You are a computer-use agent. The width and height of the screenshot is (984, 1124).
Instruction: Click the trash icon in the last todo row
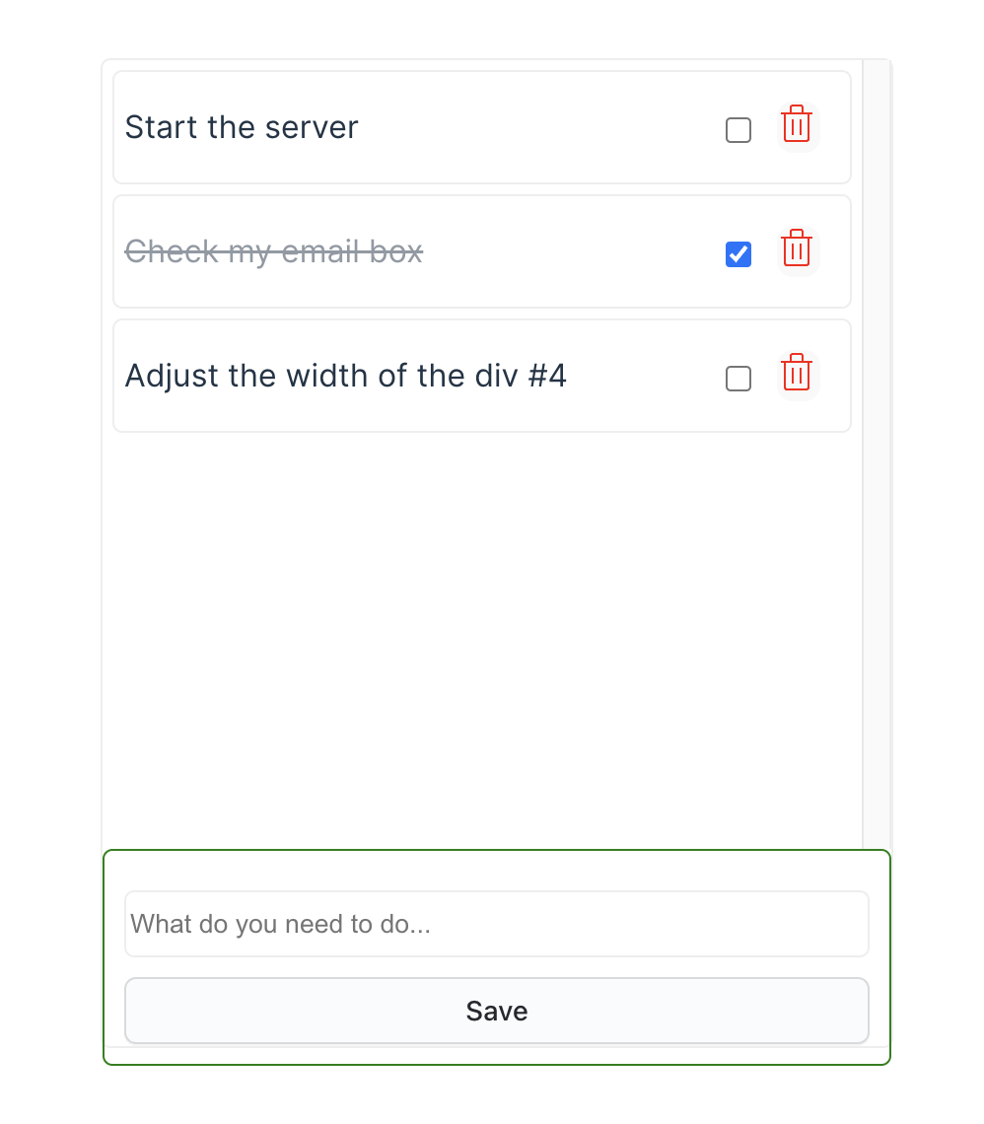tap(797, 374)
